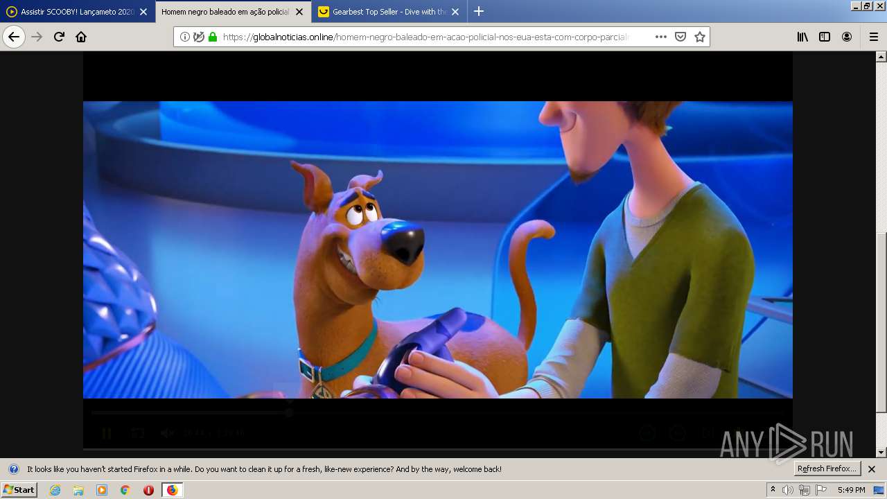Open the Firefox hamburger menu
Image resolution: width=887 pixels, height=499 pixels.
click(x=873, y=37)
